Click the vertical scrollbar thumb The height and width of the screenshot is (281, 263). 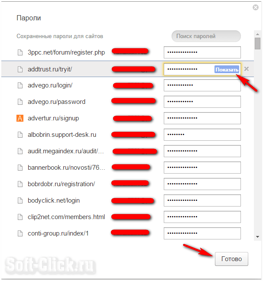click(x=258, y=43)
